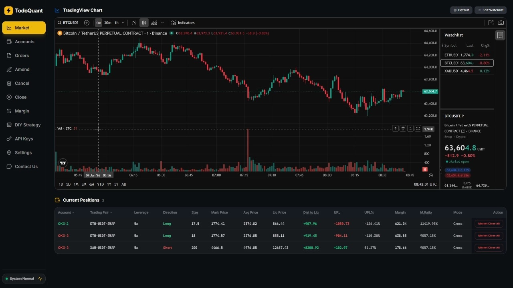
Task: Sort positions by Account column
Action: coord(66,212)
